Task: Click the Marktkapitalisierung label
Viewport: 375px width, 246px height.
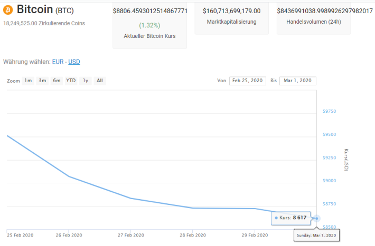Action: point(232,22)
